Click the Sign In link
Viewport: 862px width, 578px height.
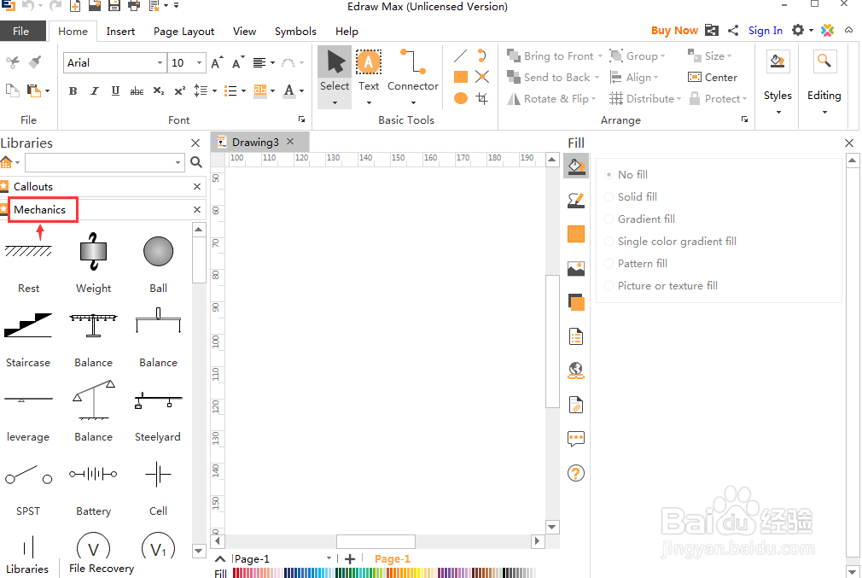[766, 30]
